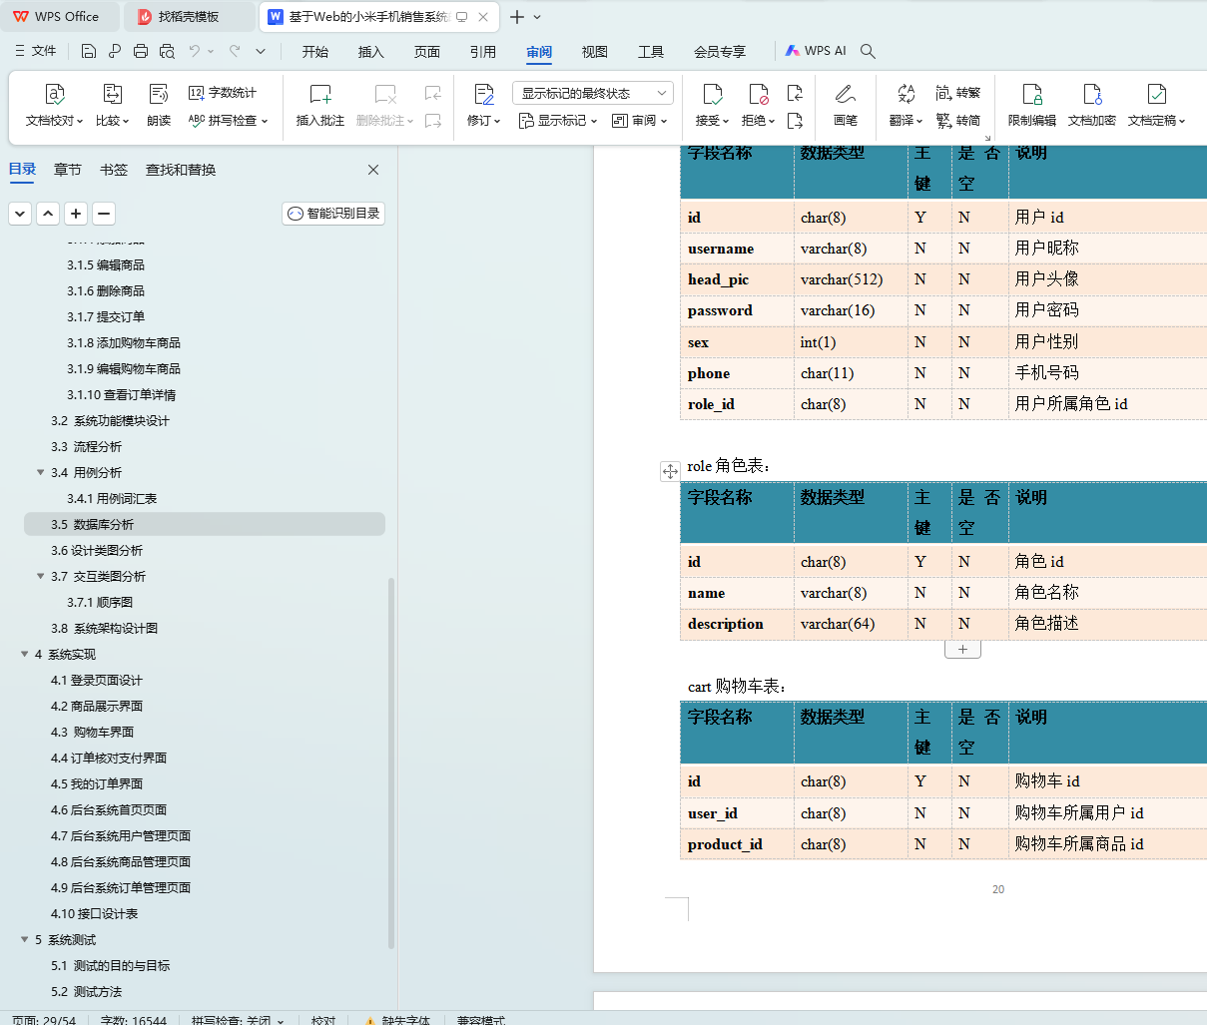This screenshot has width=1207, height=1025.
Task: Close the navigation pane
Action: (x=373, y=170)
